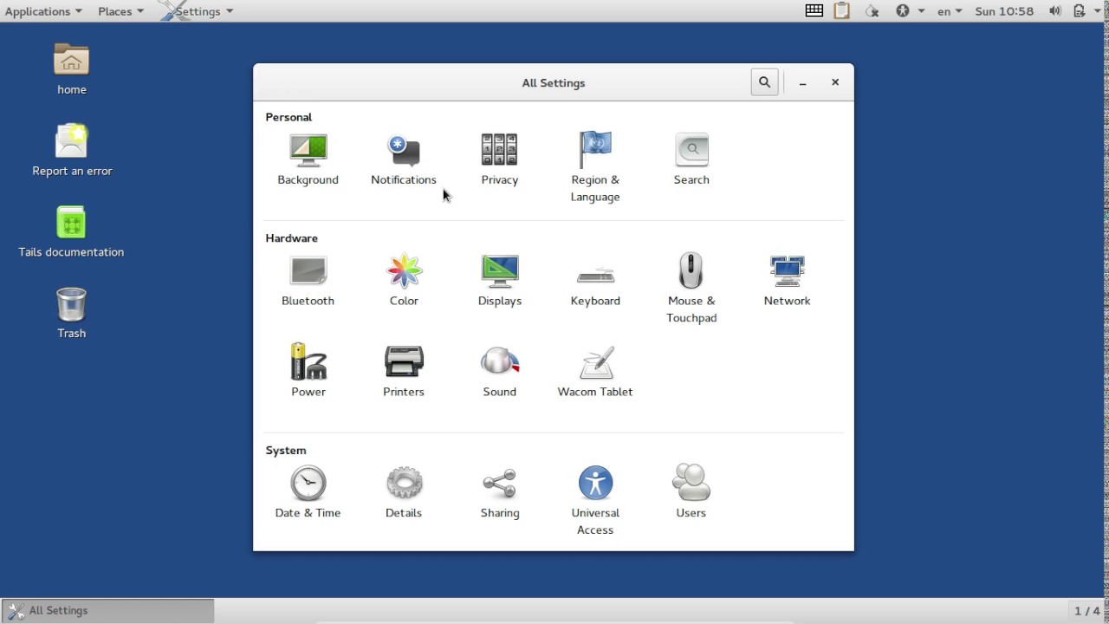Open the system menu dropdown in top-right
The height and width of the screenshot is (624, 1109).
tap(1086, 11)
